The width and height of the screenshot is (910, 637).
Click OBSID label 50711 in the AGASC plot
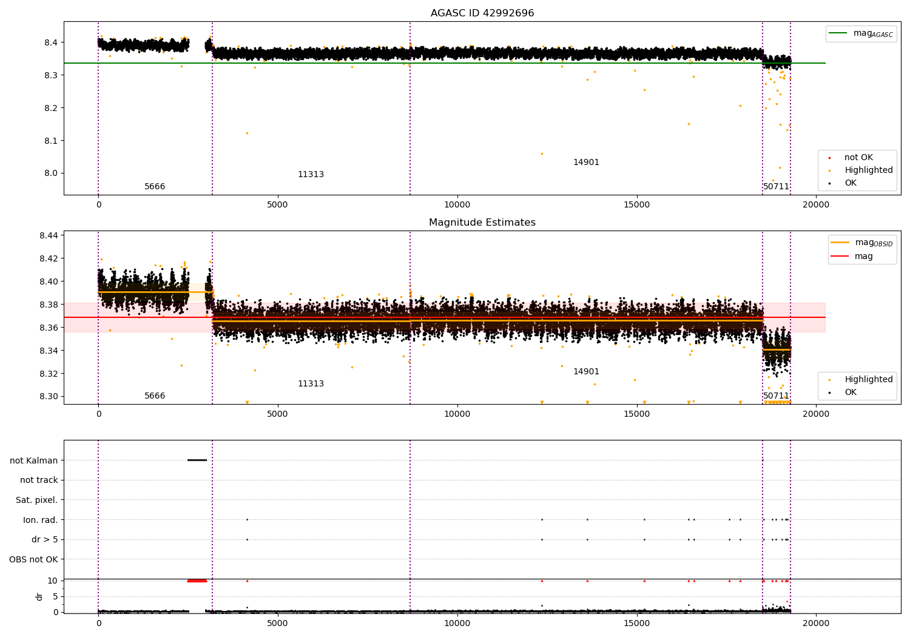click(777, 187)
